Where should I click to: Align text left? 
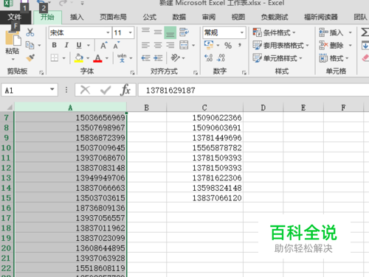pyautogui.click(x=145, y=45)
